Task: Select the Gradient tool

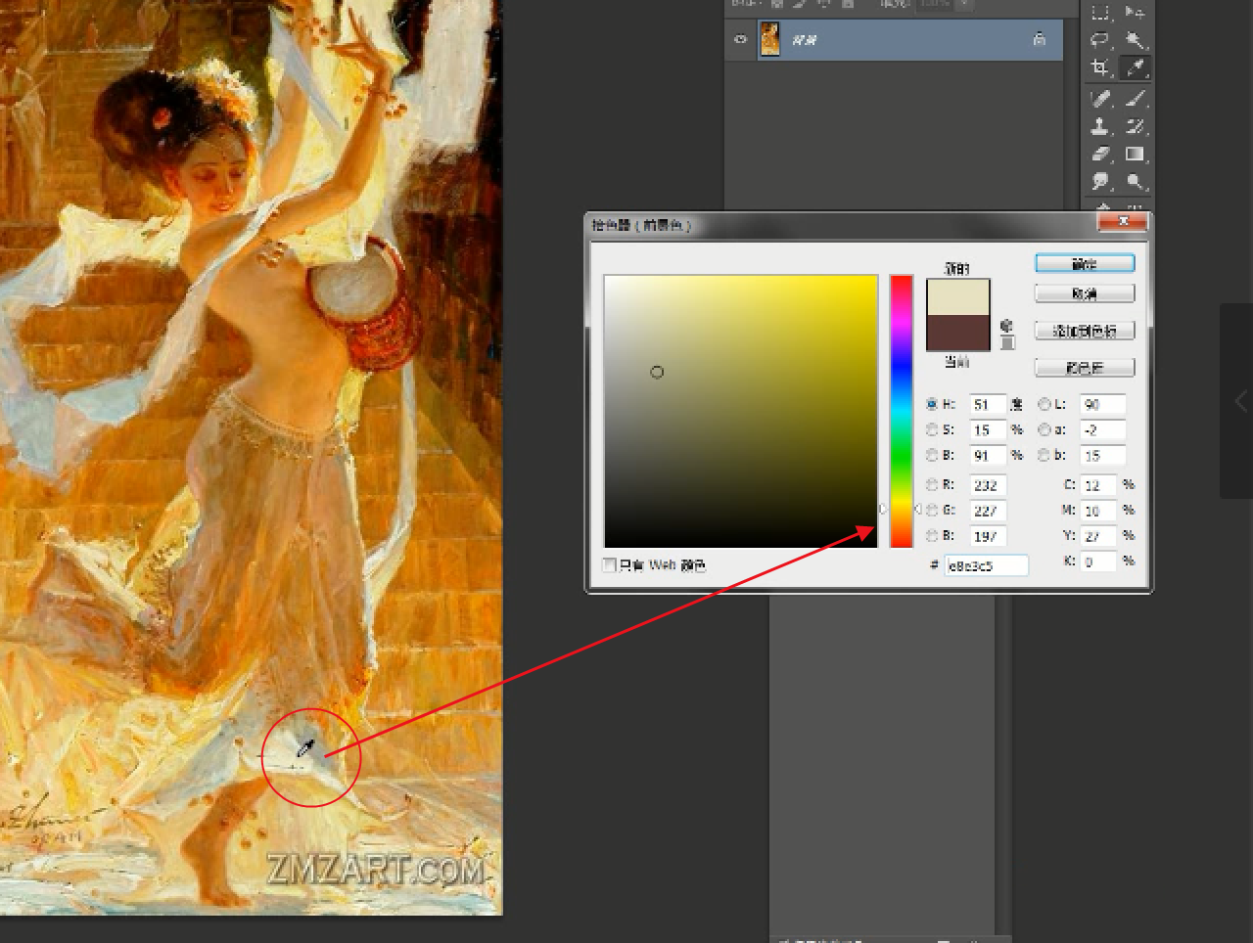Action: pos(1136,154)
